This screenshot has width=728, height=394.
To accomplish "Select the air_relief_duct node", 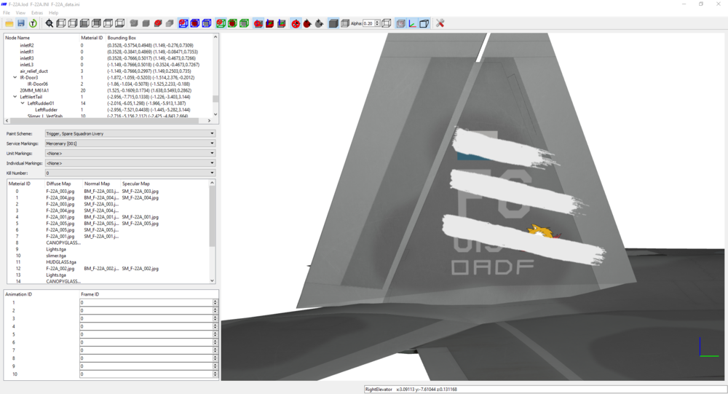I will coord(34,71).
